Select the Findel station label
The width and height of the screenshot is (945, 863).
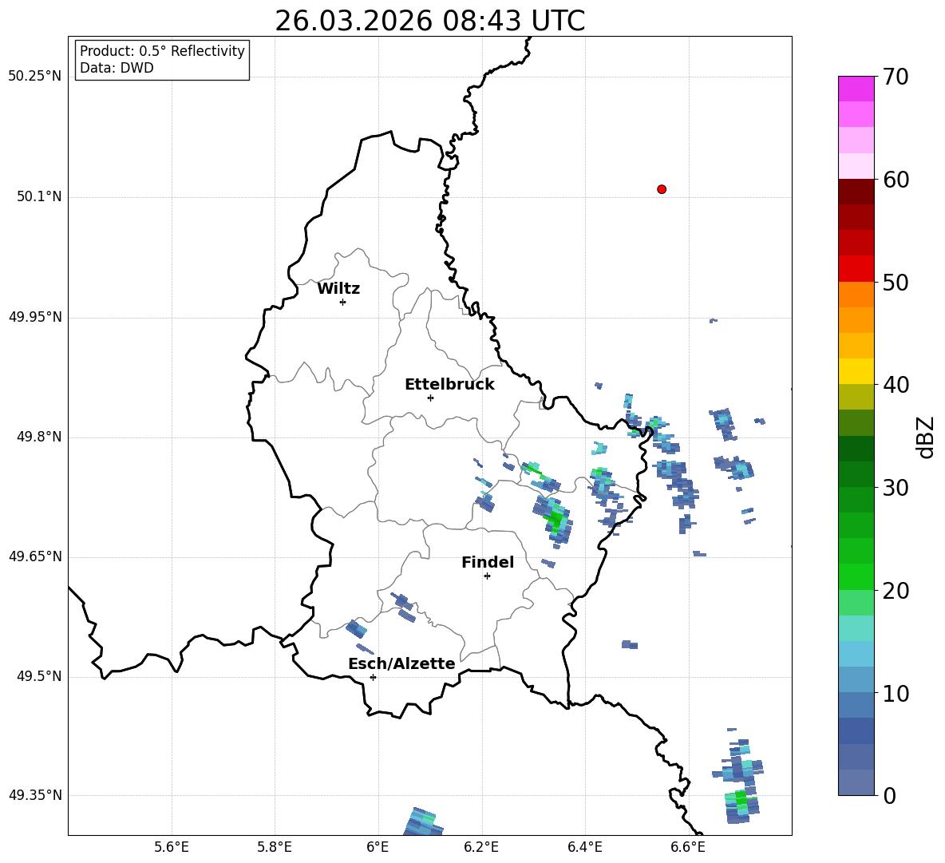click(x=488, y=562)
